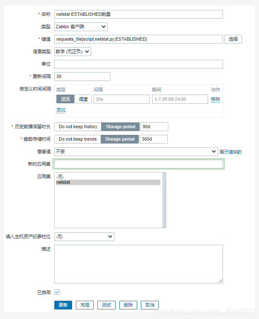Click the 更新 update button
The image size is (259, 319).
tap(63, 305)
